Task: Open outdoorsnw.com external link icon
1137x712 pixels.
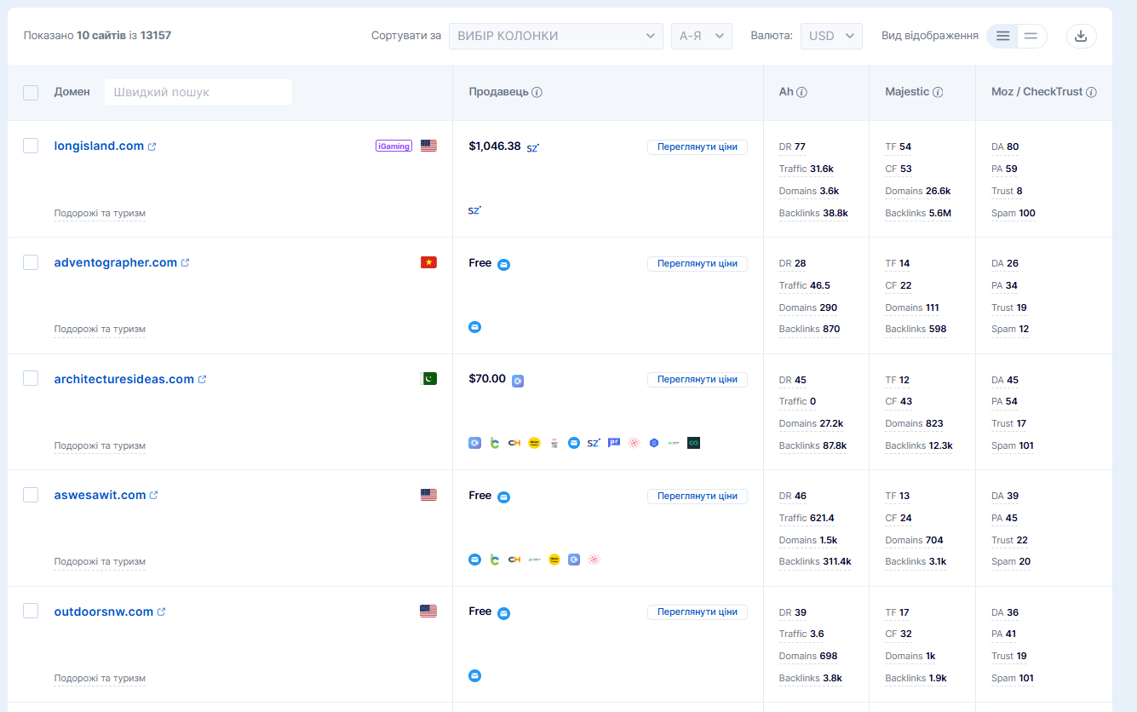Action: 162,612
